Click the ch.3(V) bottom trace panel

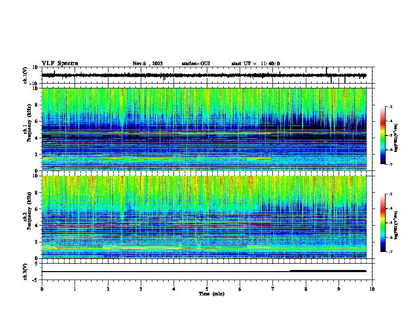coord(208,272)
